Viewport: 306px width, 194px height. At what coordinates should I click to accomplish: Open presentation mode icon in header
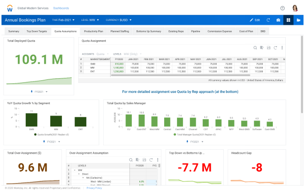298,20
